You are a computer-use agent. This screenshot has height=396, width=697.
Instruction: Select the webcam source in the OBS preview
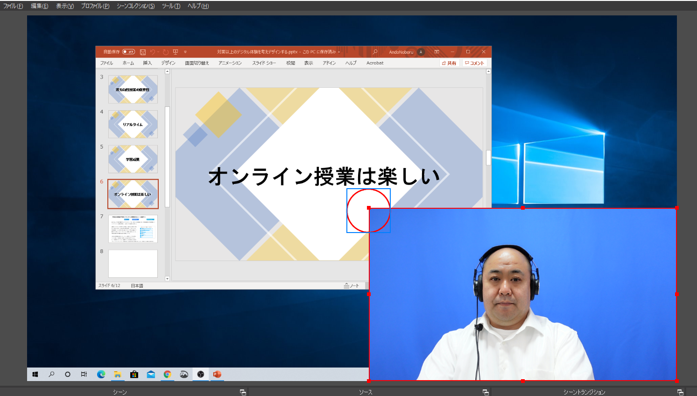pyautogui.click(x=523, y=294)
